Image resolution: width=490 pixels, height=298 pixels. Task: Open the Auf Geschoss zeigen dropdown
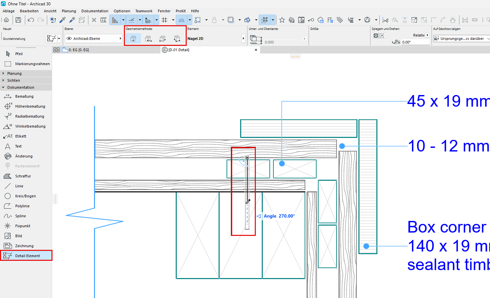461,39
